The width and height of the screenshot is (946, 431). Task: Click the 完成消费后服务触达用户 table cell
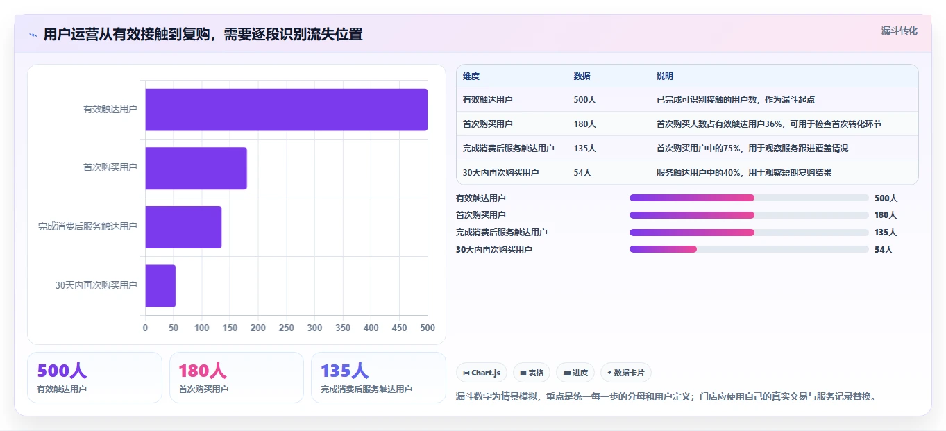[x=509, y=149]
